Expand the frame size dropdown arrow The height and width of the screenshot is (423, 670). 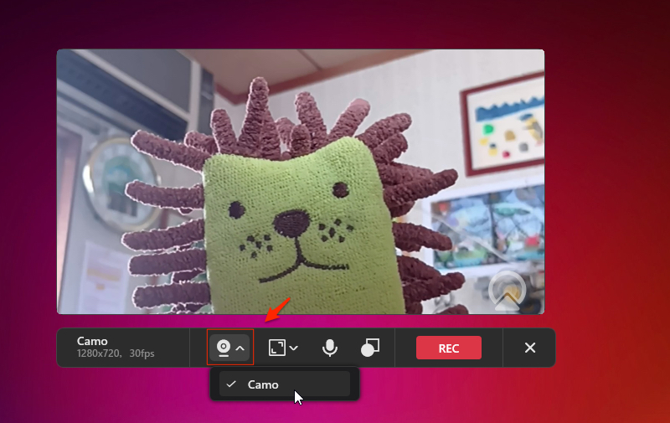coord(293,348)
